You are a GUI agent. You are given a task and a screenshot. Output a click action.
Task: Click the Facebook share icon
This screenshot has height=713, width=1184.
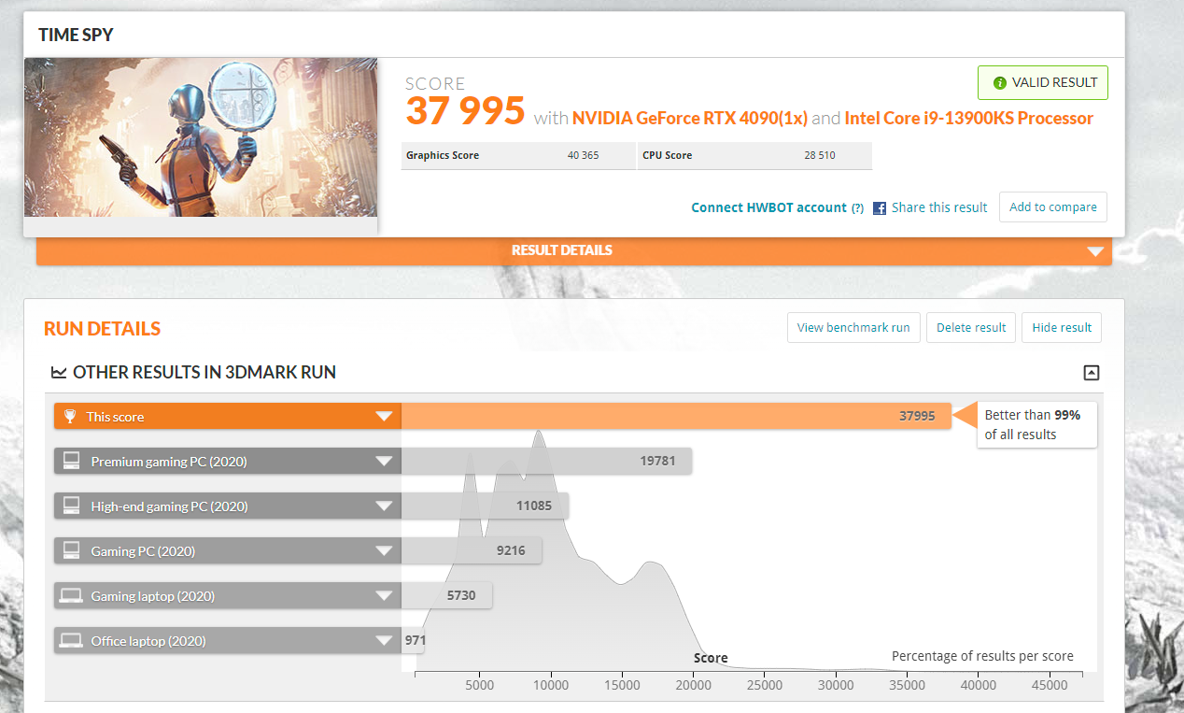[880, 208]
